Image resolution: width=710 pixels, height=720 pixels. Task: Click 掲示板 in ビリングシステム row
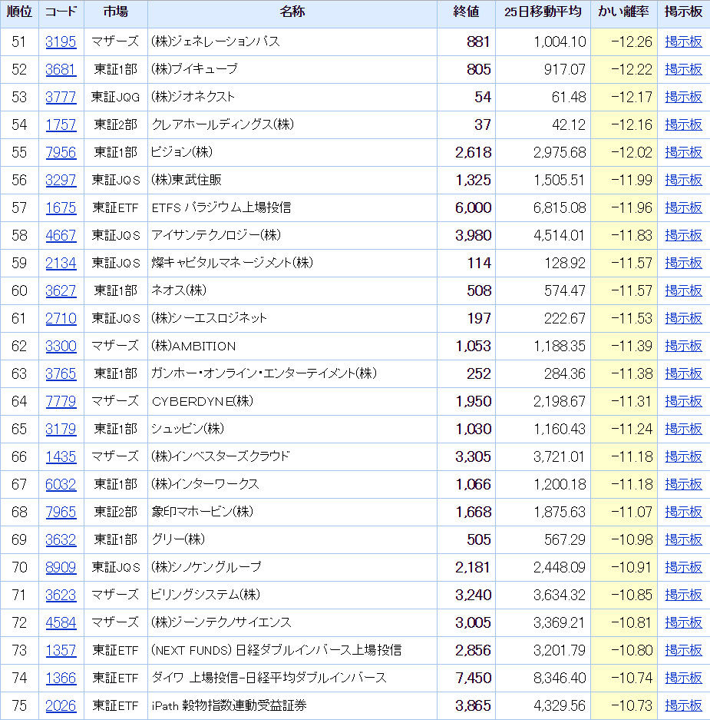(683, 595)
